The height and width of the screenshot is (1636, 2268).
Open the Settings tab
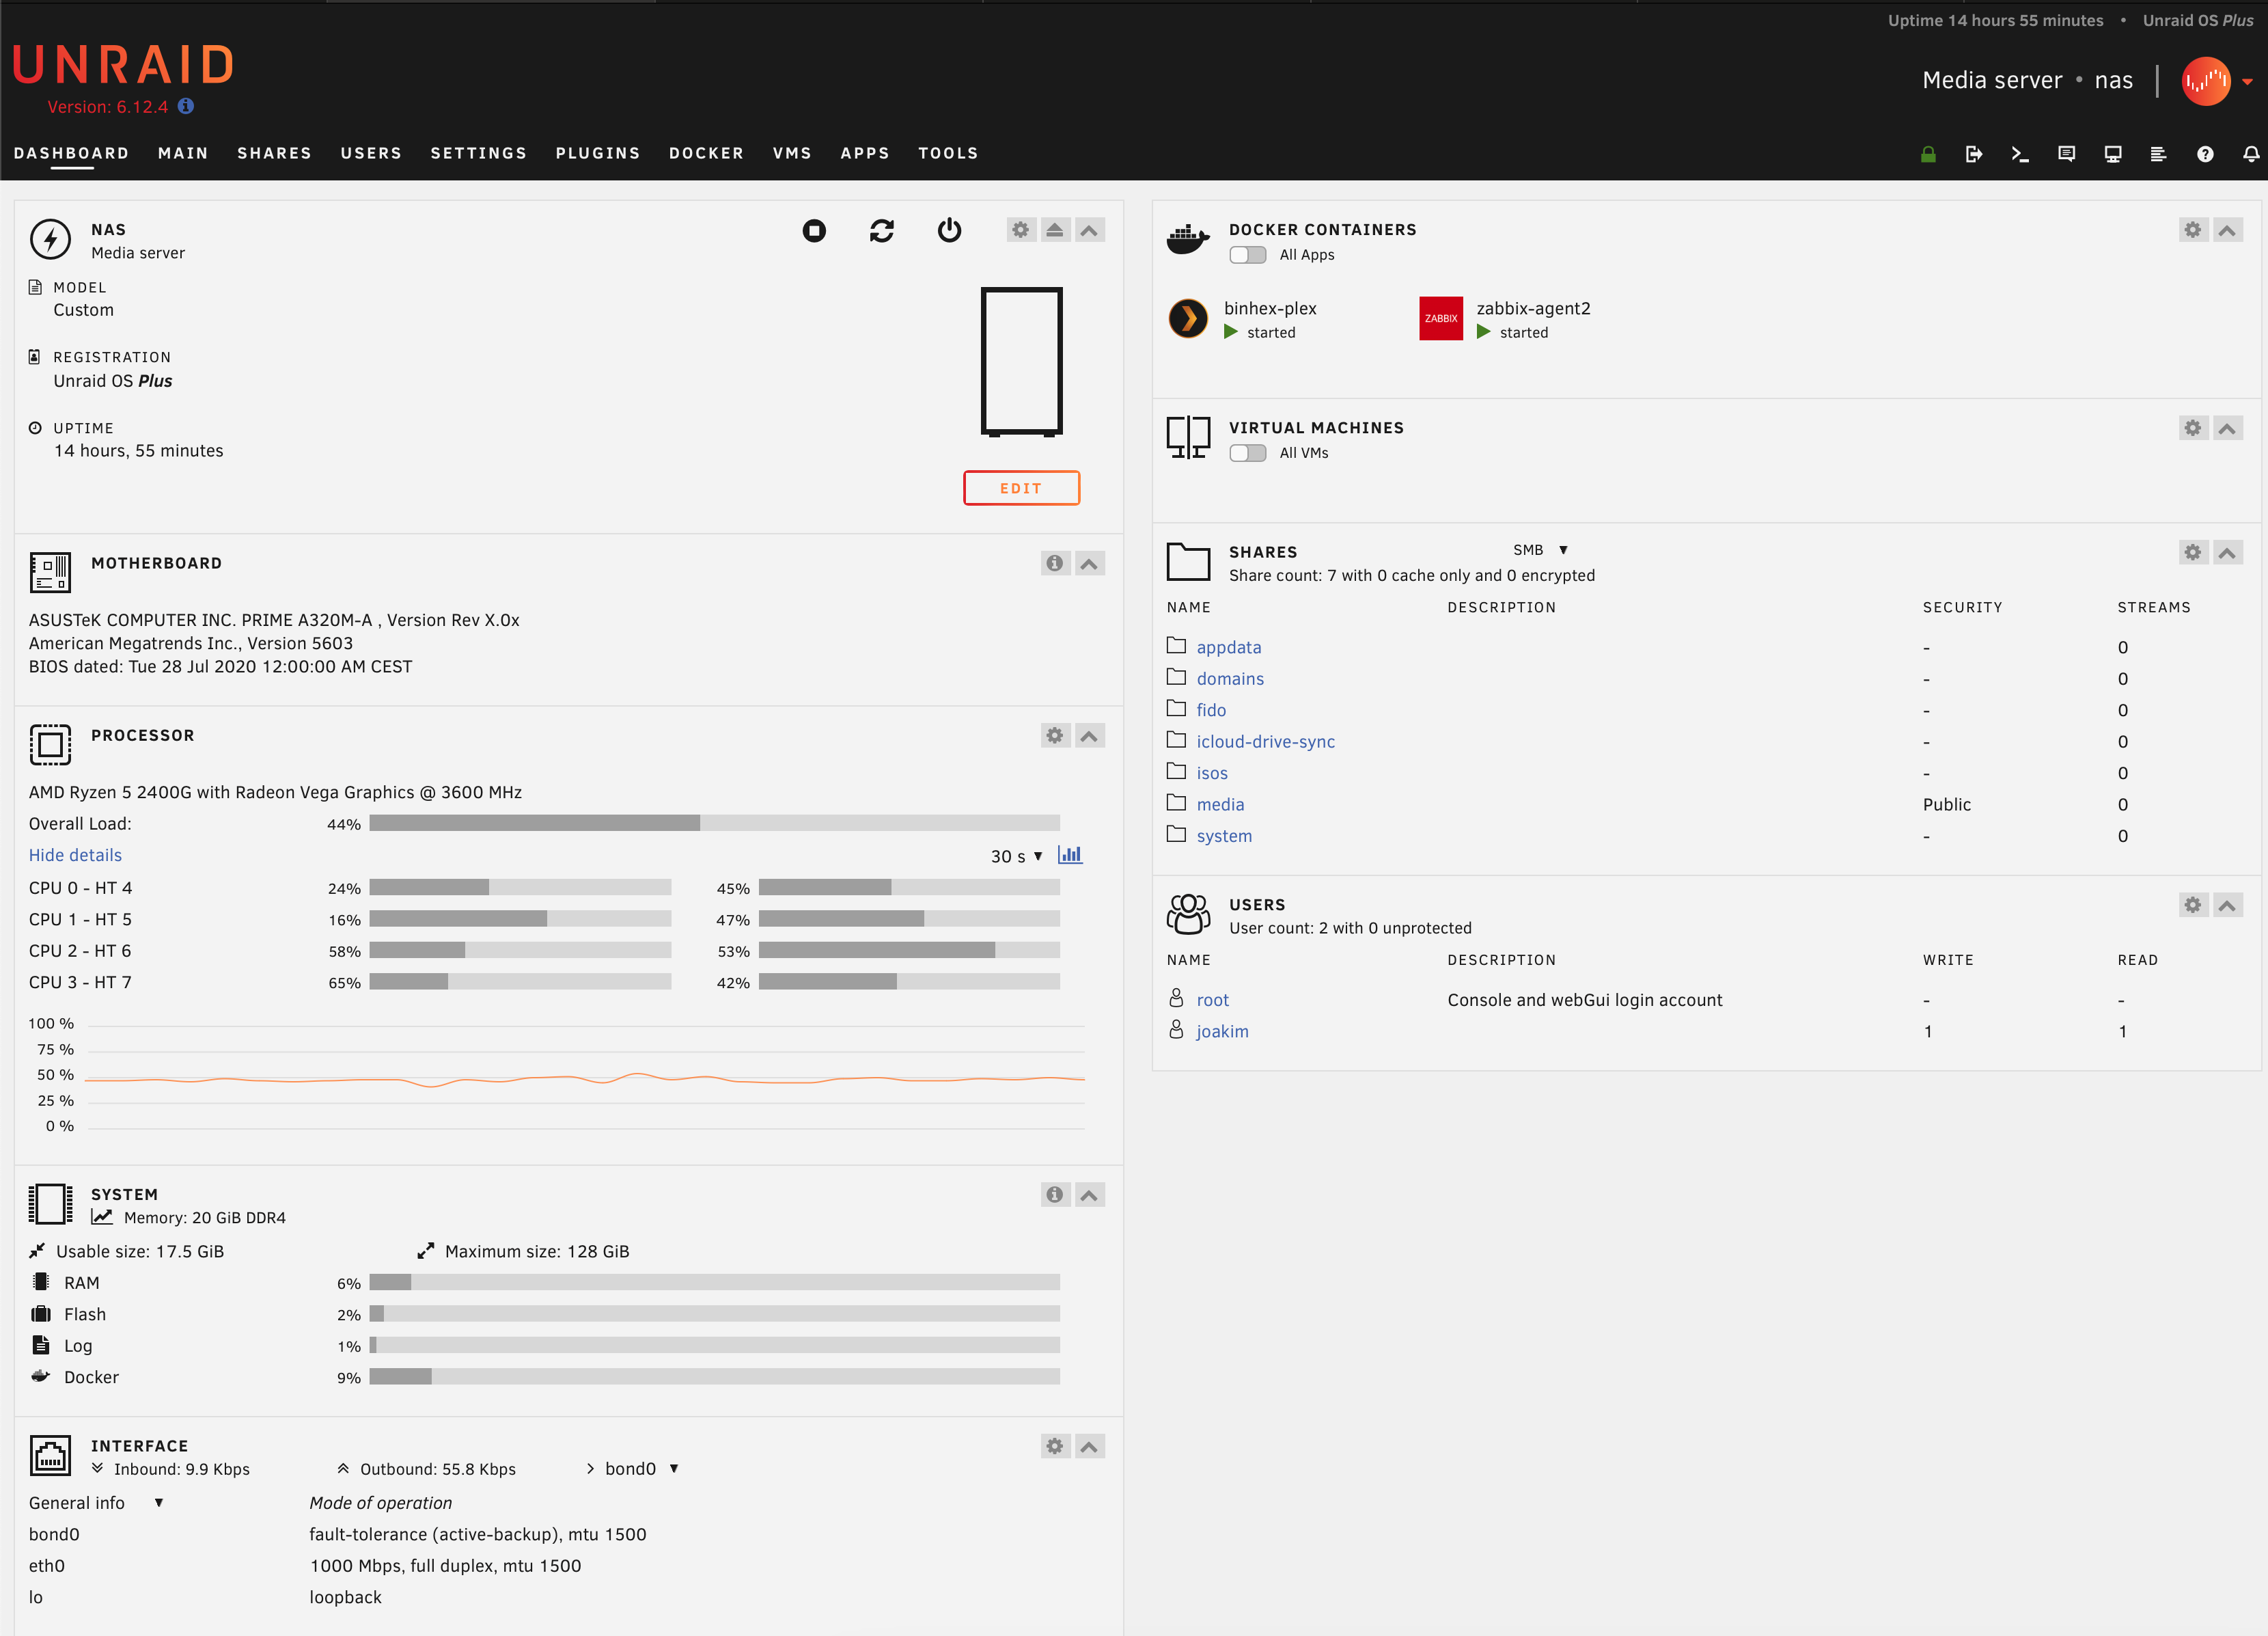478,153
